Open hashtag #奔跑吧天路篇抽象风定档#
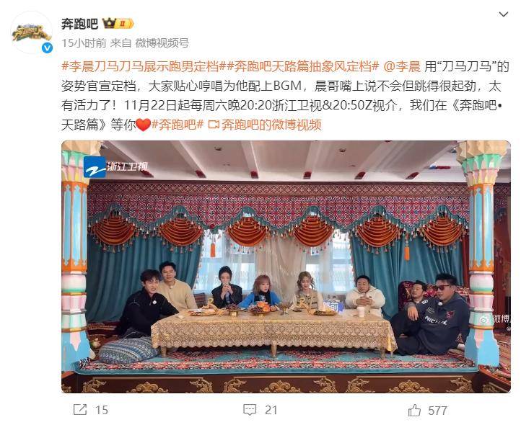 coord(299,66)
